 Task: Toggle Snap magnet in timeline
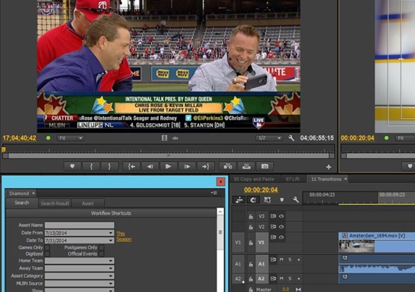pyautogui.click(x=253, y=200)
